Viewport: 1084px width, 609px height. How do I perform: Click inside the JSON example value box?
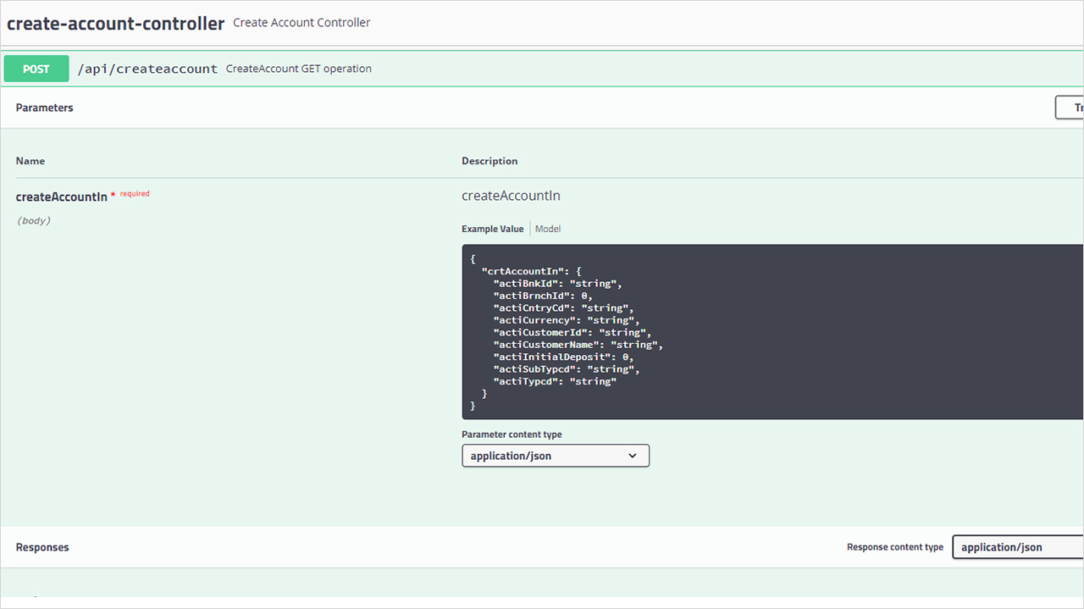772,332
